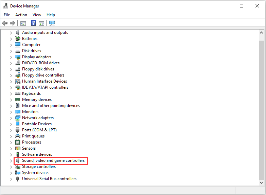Select the DVD/CD-ROM drives icon
Screen dimensions: 266x195
tap(17, 63)
